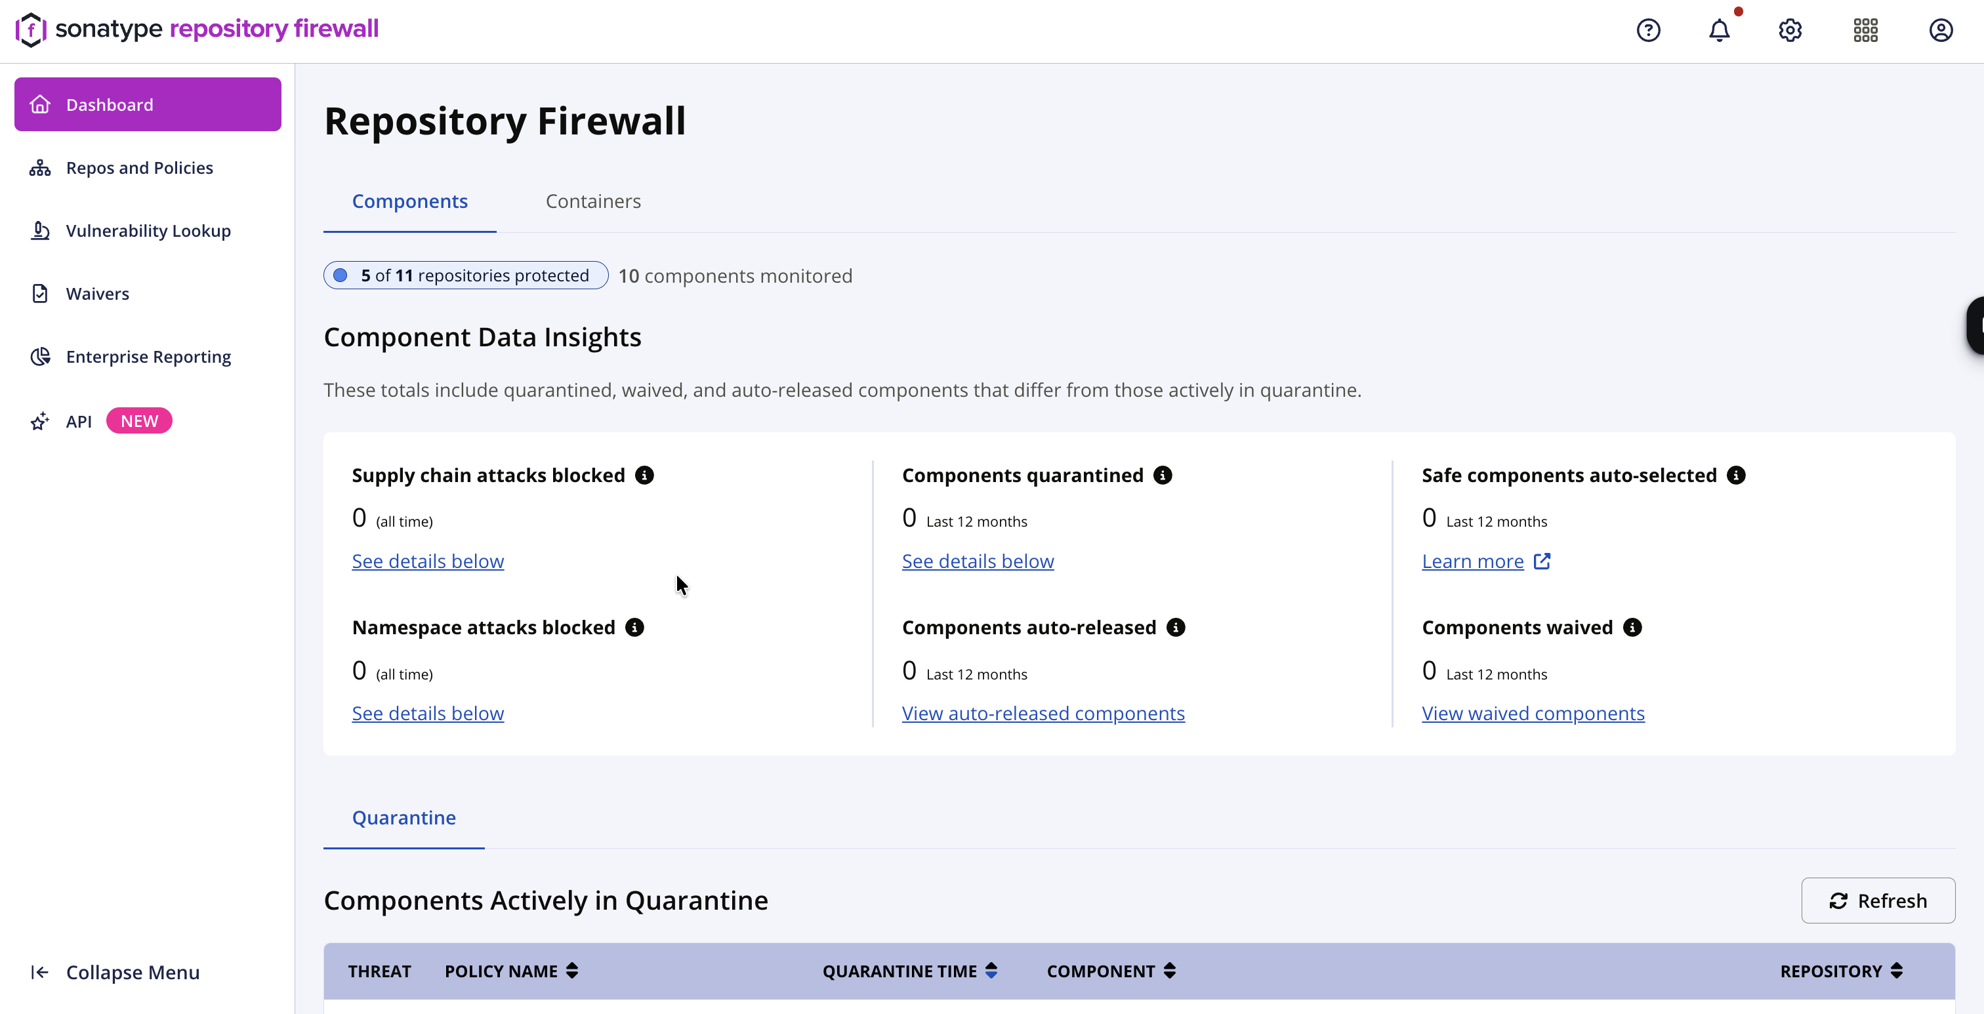Open View auto-released components link
The width and height of the screenshot is (1984, 1014).
point(1043,714)
